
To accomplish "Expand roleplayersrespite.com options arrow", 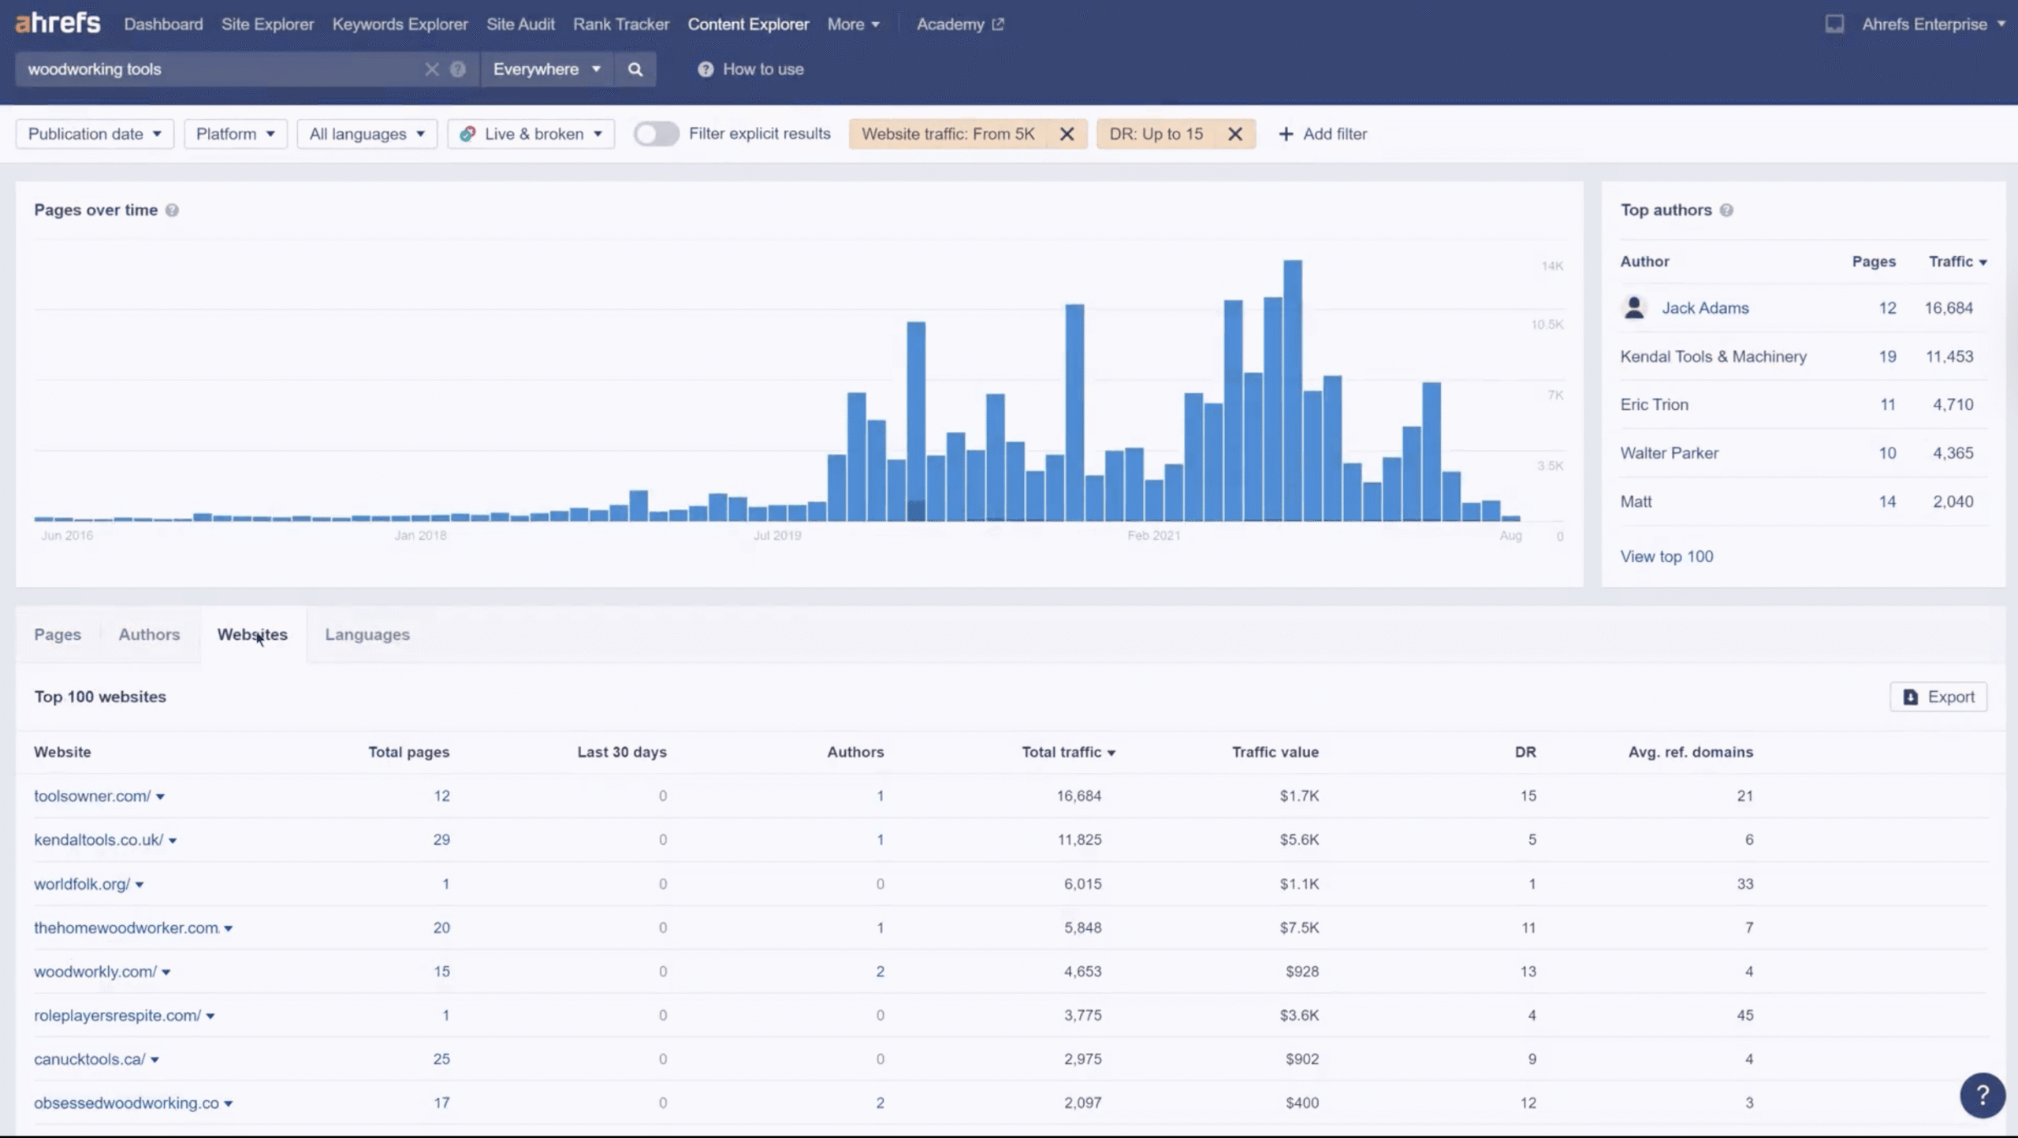I will tap(210, 1017).
